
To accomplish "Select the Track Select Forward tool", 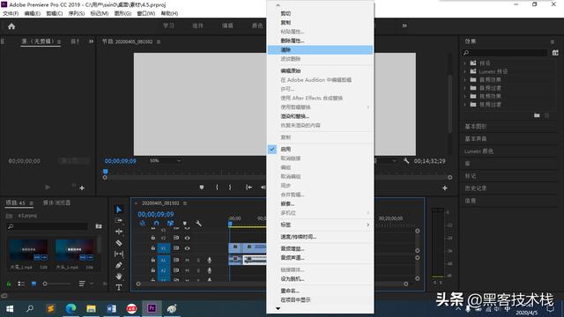I will 119,220.
